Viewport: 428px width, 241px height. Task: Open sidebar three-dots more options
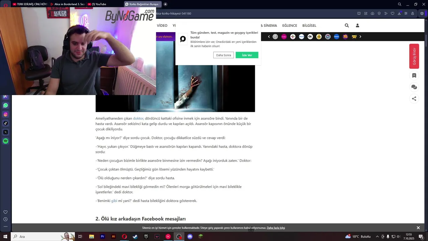(5, 227)
